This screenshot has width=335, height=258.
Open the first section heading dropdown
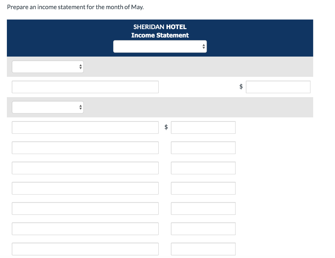pos(48,67)
